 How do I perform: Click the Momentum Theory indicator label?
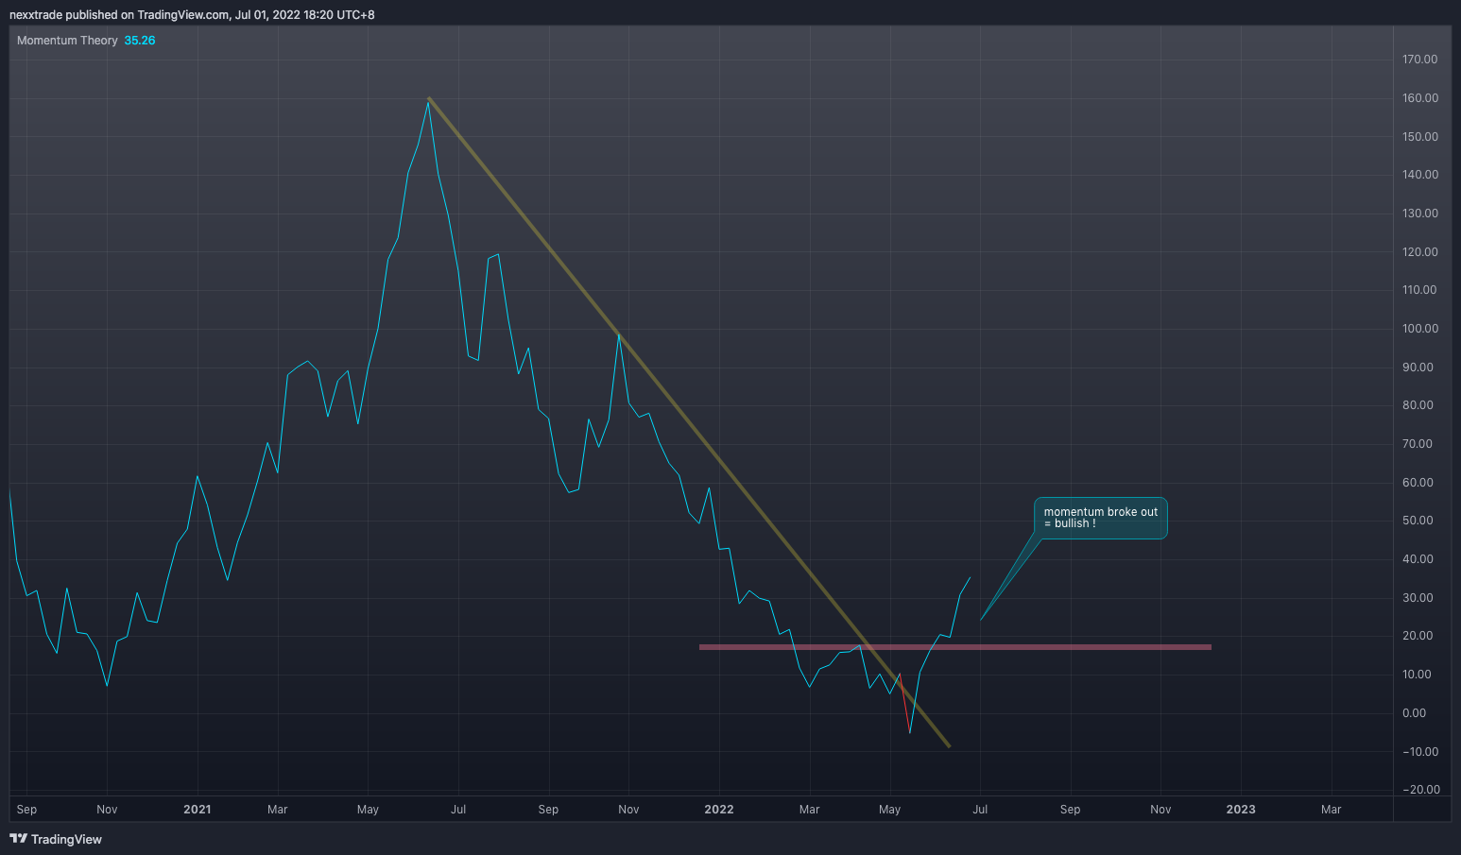(67, 41)
